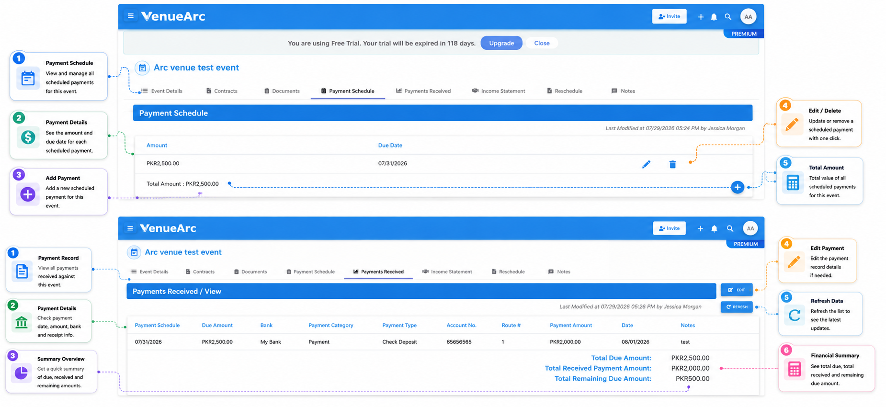Viewport: 886px width, 407px height.
Task: Click the Payment Amount column header
Action: click(571, 325)
